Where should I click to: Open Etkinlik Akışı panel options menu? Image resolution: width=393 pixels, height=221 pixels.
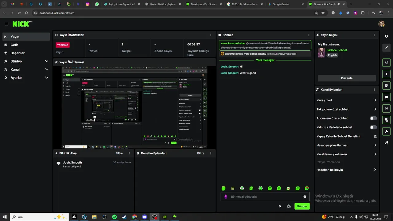[129, 153]
